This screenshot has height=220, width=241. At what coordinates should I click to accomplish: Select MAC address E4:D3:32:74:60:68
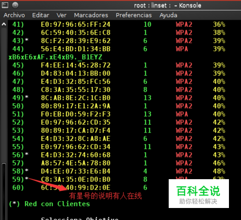tap(76, 155)
